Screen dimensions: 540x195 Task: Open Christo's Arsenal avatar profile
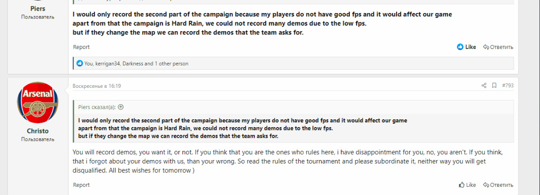[37, 102]
